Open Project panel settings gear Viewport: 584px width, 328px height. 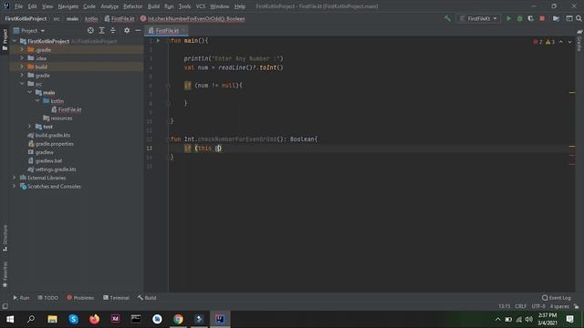(x=127, y=30)
